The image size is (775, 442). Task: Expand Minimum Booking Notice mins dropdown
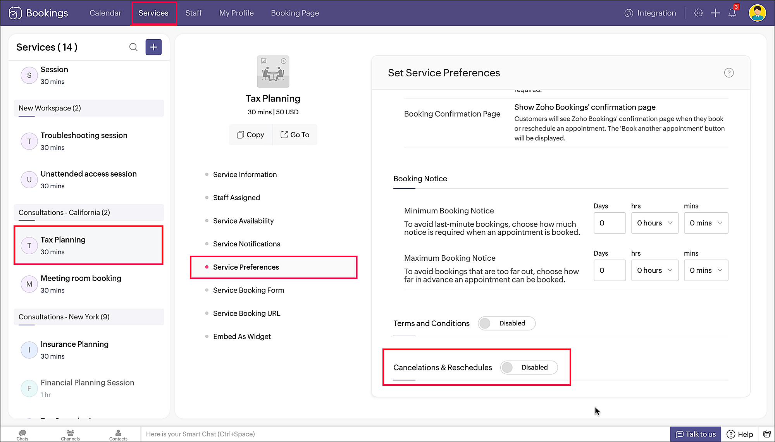pyautogui.click(x=706, y=223)
